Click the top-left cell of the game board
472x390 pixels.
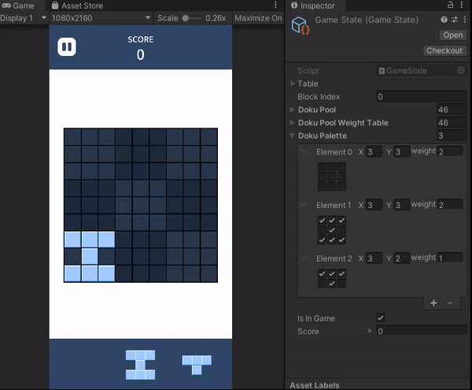click(x=72, y=137)
